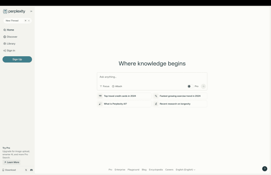Image resolution: width=271 pixels, height=175 pixels.
Task: Select 'Recent research on longevity' suggestion
Action: [180, 104]
